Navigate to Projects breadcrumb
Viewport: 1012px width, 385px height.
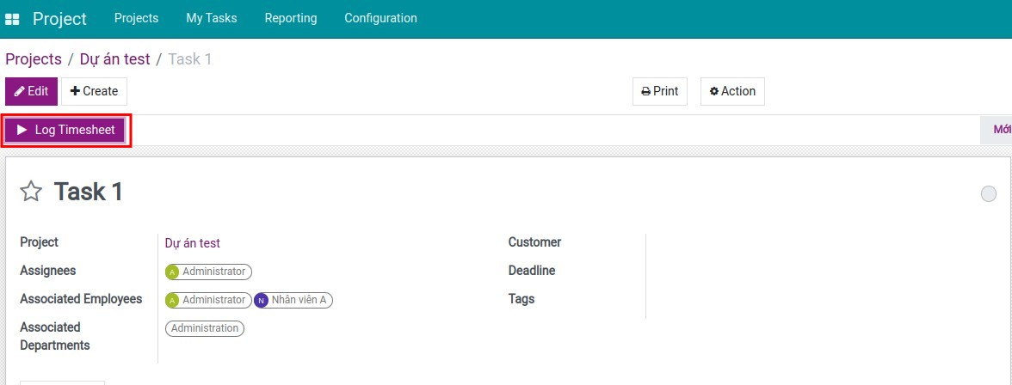pyautogui.click(x=34, y=59)
